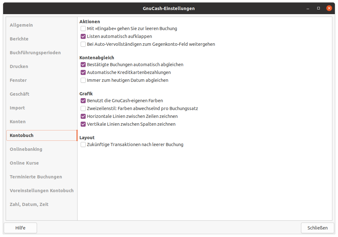Click the Hilfe button
The height and width of the screenshot is (237, 338).
point(20,228)
